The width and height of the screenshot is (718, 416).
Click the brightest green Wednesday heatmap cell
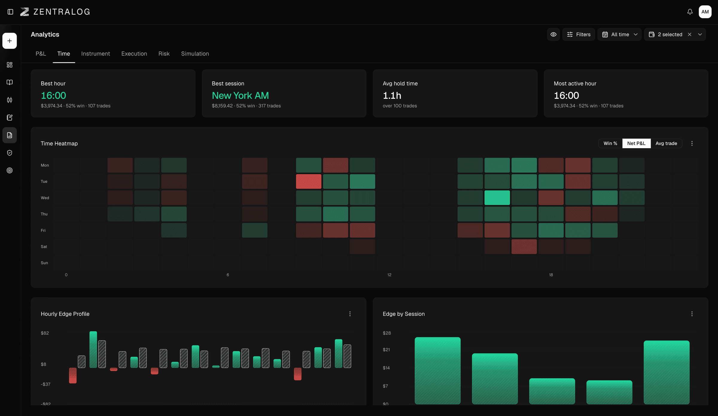tap(497, 198)
